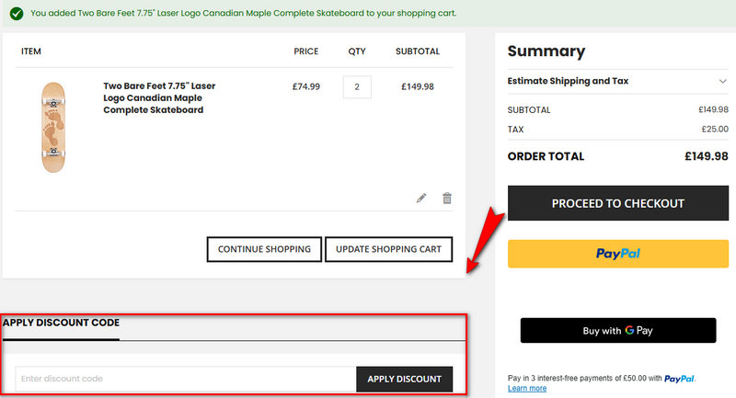Click the chevron beside Estimate Shipping and Tax
Image resolution: width=736 pixels, height=398 pixels.
[x=722, y=81]
